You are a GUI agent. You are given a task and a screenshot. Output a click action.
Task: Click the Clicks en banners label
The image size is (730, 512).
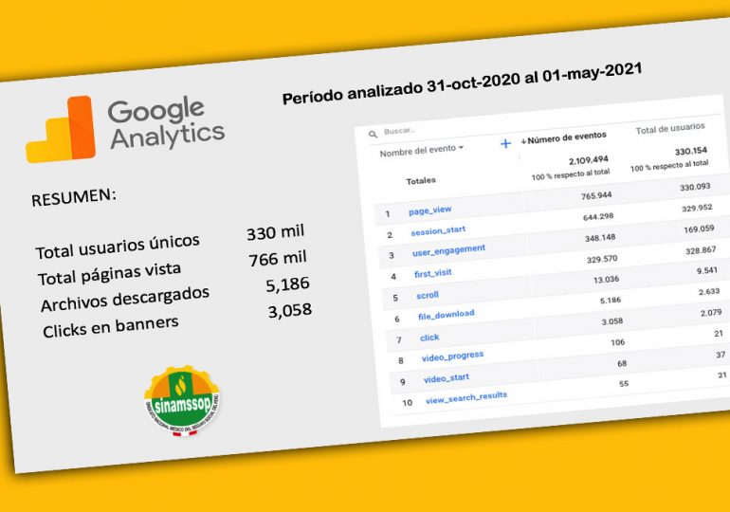111,327
